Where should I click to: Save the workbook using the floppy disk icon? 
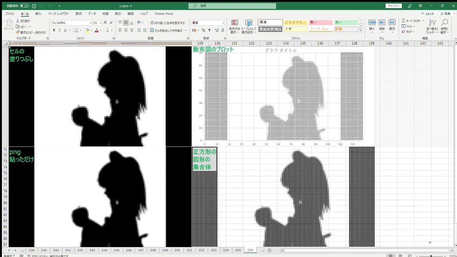34,6
